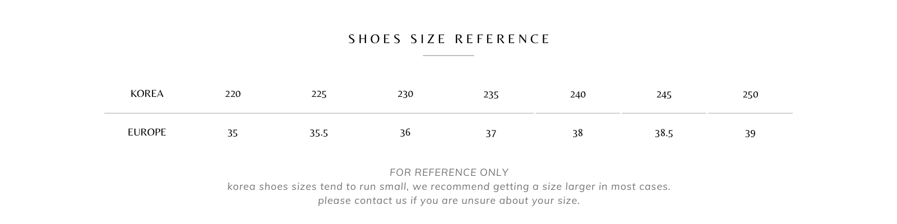The image size is (897, 224).
Task: Pick Europe size 38
Action: click(578, 133)
